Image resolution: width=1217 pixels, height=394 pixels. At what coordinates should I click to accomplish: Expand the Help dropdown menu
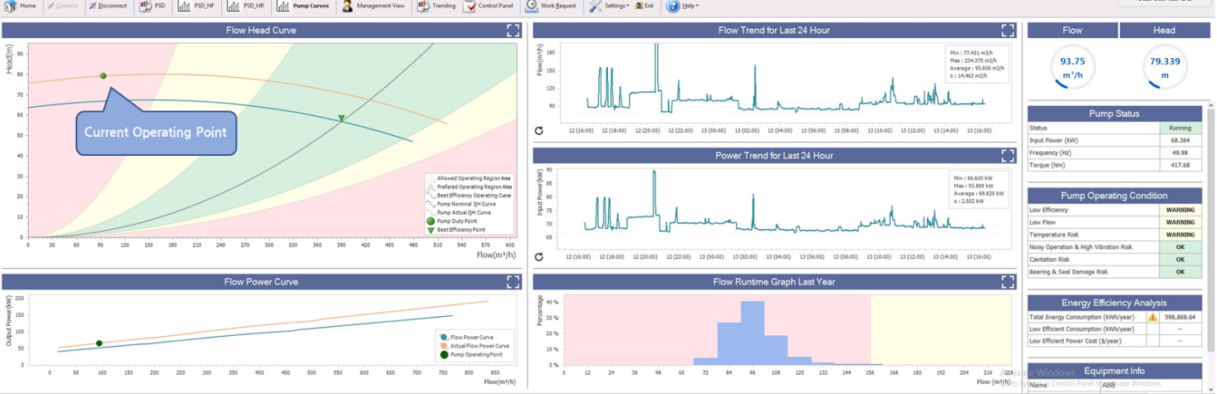coord(683,6)
